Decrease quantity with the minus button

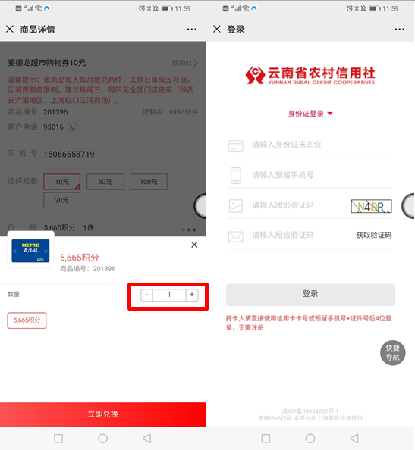(x=146, y=295)
